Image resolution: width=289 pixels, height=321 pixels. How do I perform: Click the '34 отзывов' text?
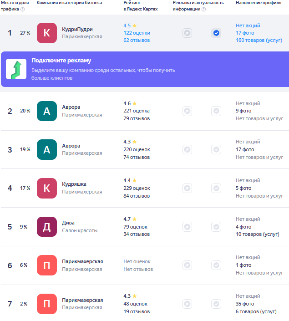point(137,234)
